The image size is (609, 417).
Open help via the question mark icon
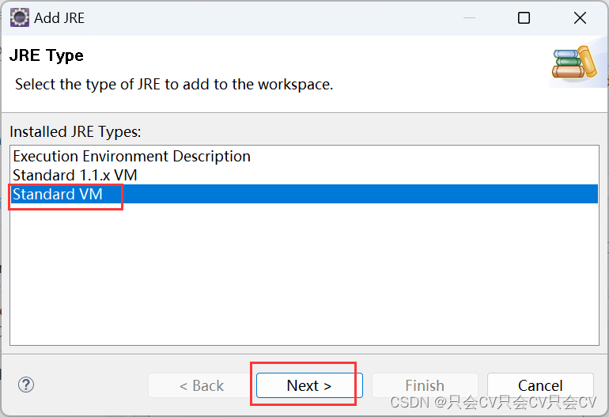click(26, 385)
